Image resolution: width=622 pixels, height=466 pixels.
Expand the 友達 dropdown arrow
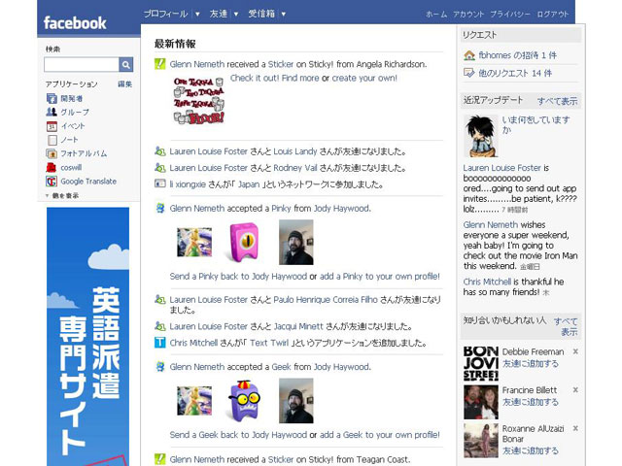pos(235,14)
